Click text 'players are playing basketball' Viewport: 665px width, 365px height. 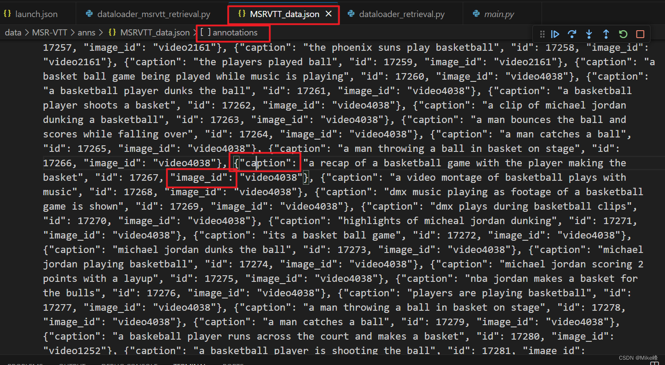(x=499, y=293)
